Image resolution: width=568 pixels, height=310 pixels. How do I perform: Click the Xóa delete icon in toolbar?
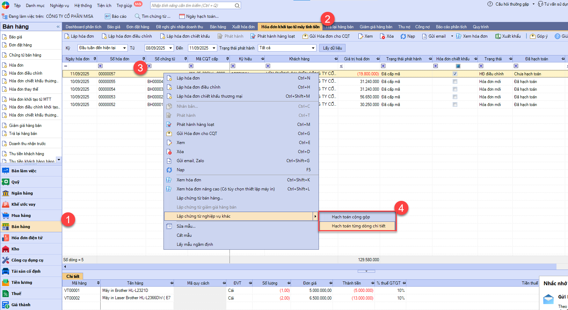383,36
